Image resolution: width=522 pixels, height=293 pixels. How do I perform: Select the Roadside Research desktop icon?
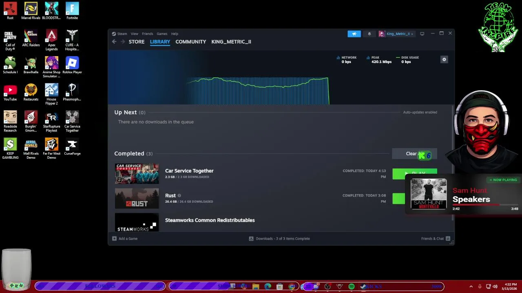[10, 122]
